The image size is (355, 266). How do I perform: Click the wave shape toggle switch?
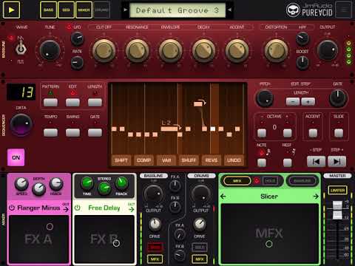tap(21, 48)
